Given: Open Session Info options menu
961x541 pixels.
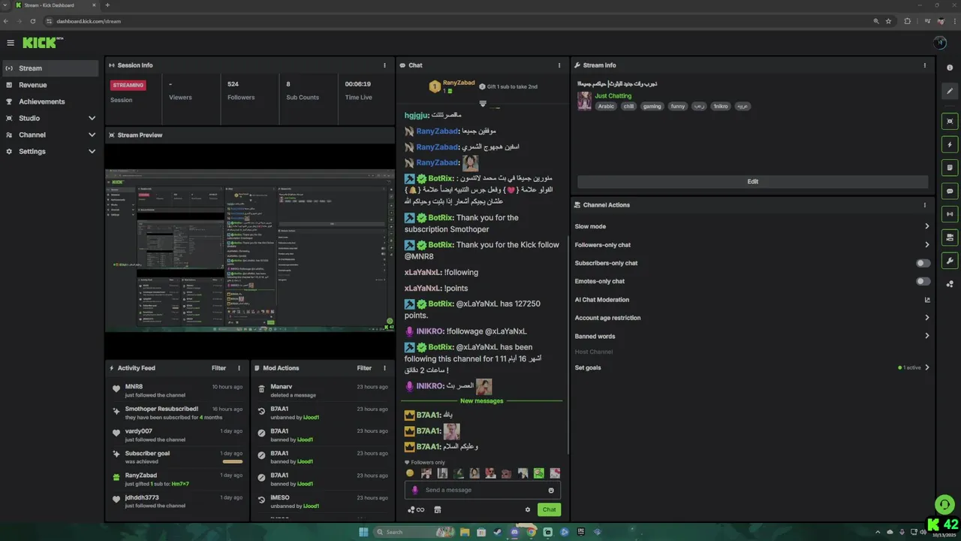Looking at the screenshot, I should pos(385,65).
